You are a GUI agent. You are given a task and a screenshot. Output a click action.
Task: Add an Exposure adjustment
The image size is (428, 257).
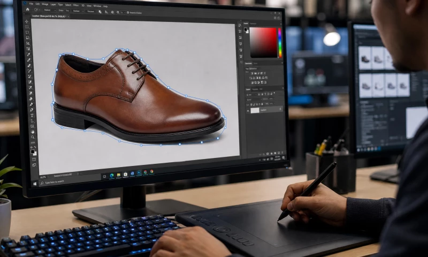pyautogui.click(x=262, y=73)
